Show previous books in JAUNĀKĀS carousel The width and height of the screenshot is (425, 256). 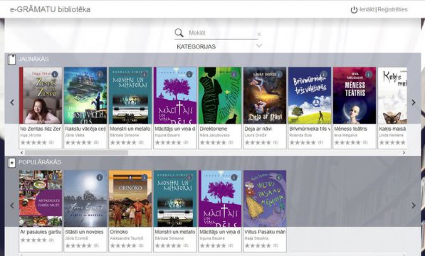(x=12, y=103)
